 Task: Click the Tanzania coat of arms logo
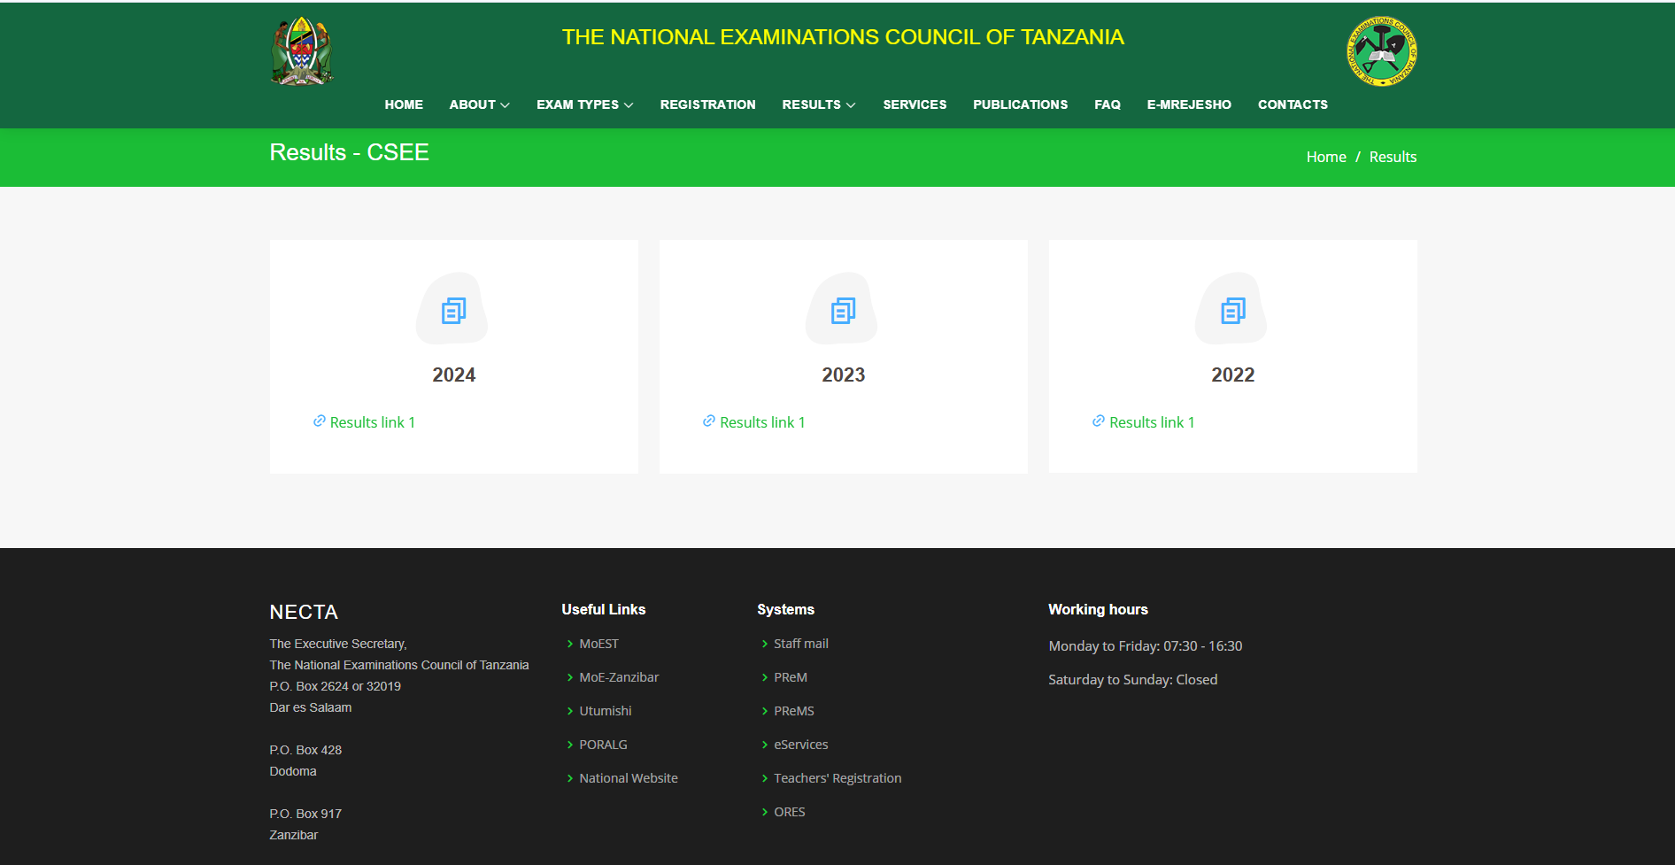(x=301, y=50)
